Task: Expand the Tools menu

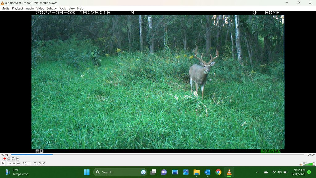Action: (62, 8)
